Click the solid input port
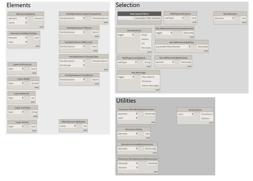Screen dimensions: 253x181 tap(128, 118)
